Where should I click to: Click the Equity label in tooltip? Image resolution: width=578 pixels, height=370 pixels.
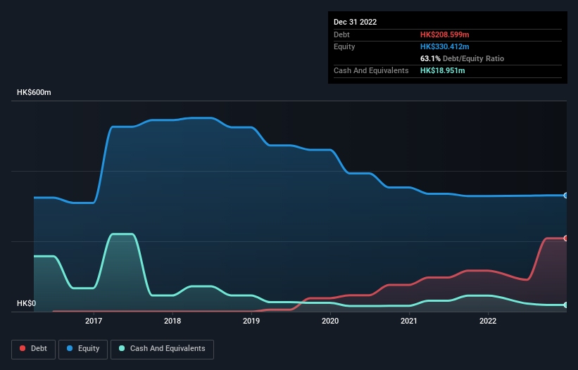pyautogui.click(x=344, y=46)
